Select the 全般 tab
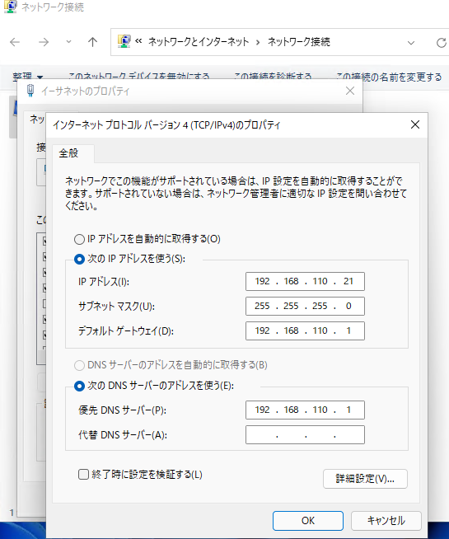Screen dimensions: 449x539 pos(68,153)
